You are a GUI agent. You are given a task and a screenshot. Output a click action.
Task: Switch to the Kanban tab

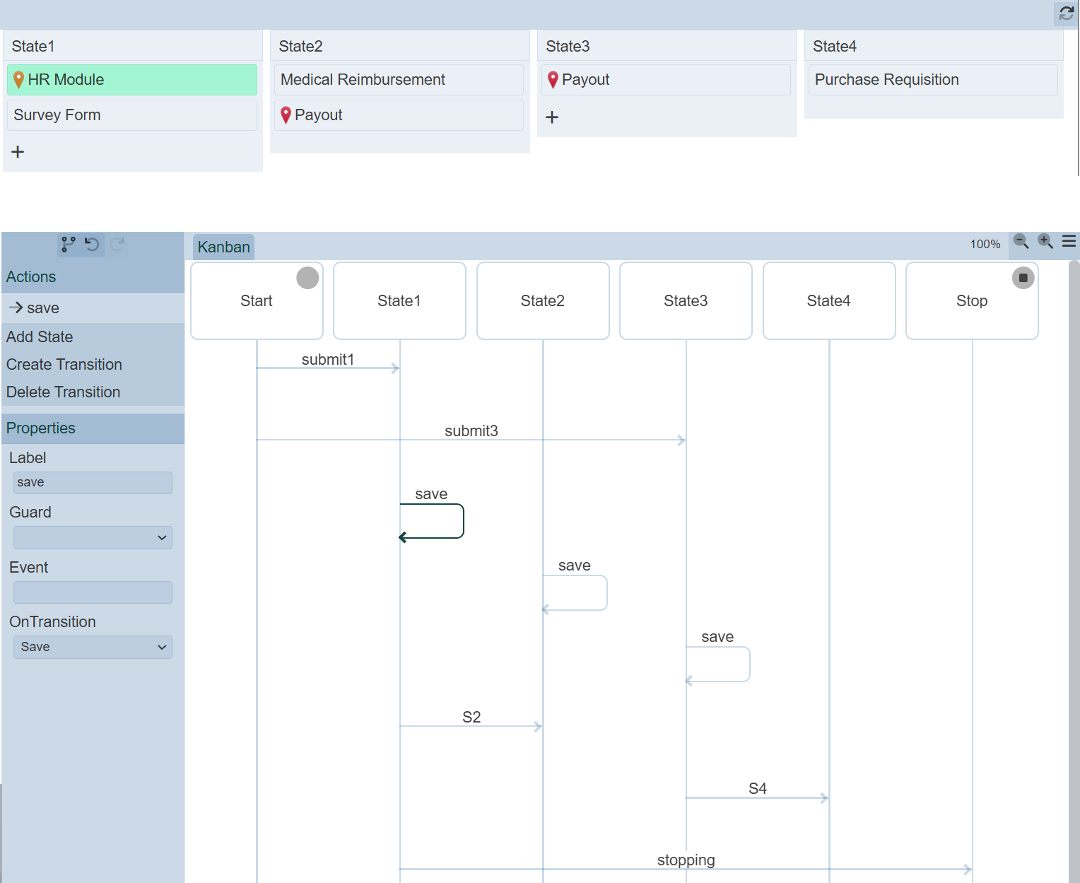(223, 247)
